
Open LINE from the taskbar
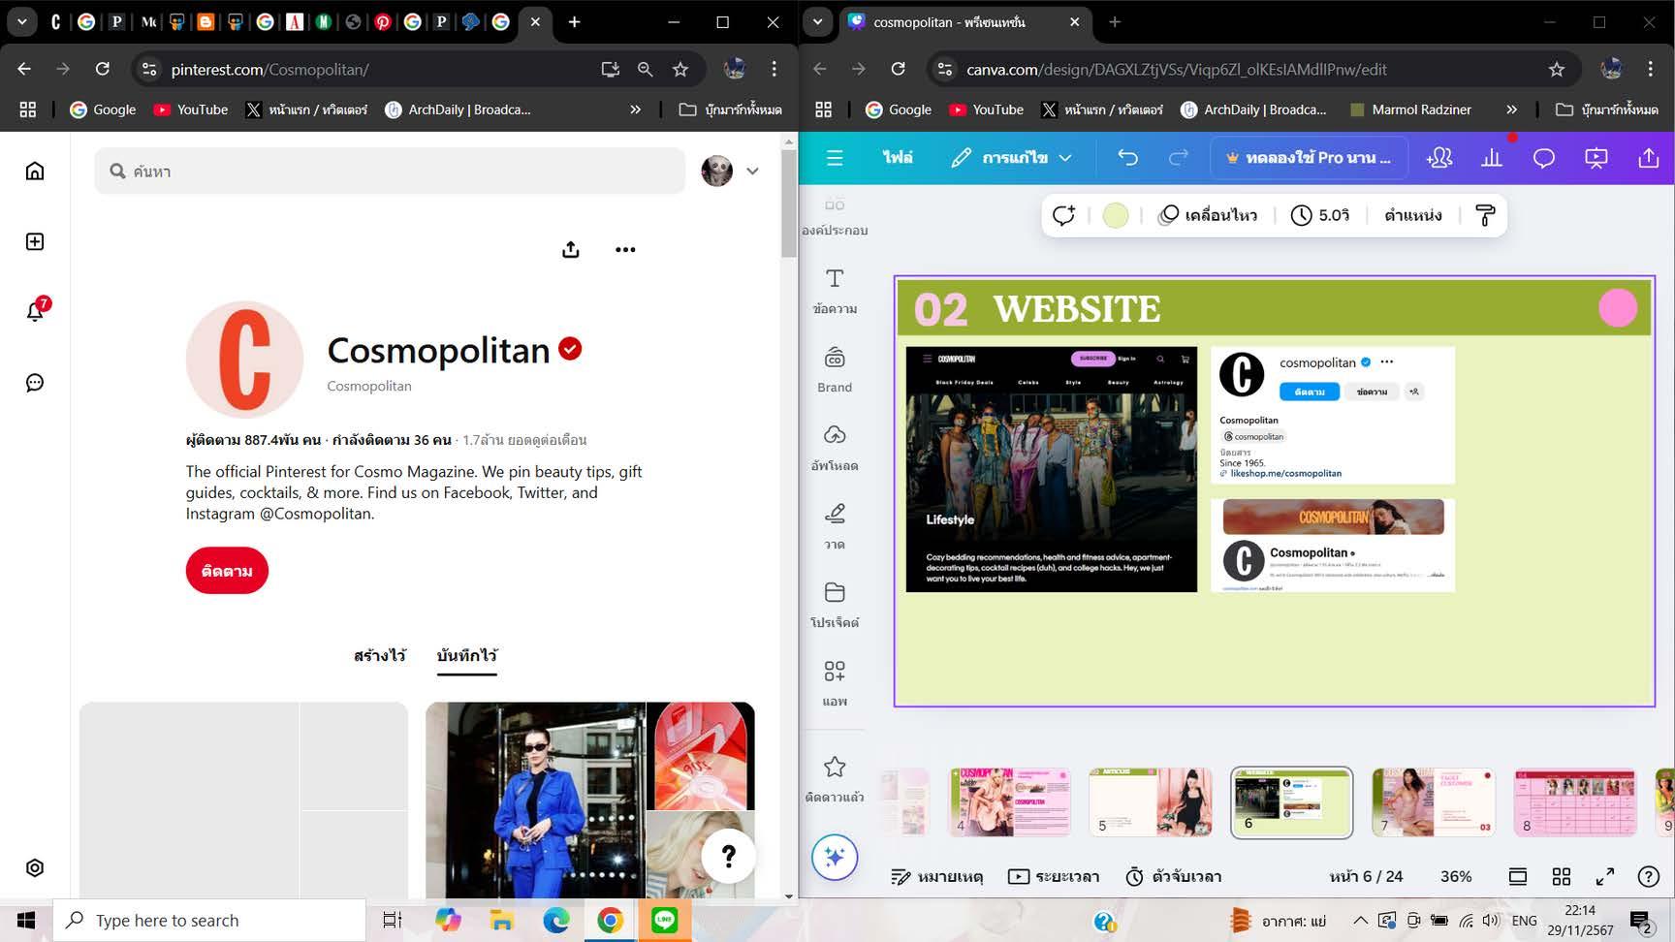click(x=664, y=921)
